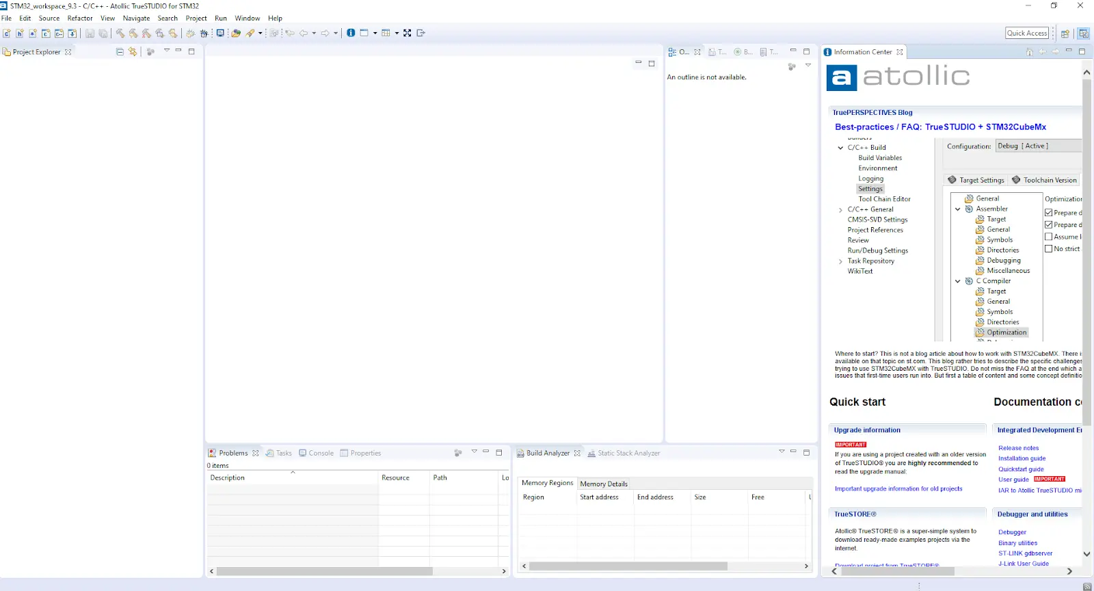This screenshot has width=1094, height=591.
Task: Click the exit arrow icon in toolbar
Action: [421, 33]
